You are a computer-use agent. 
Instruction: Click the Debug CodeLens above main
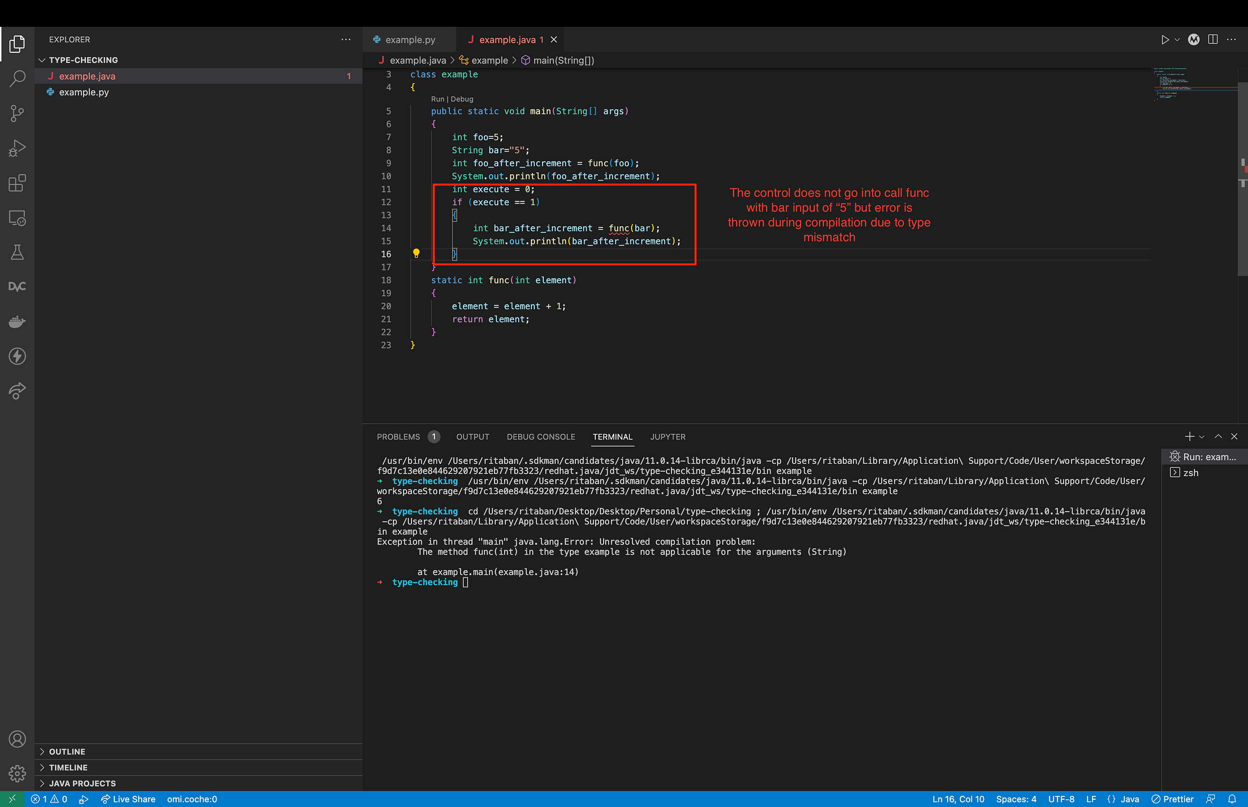[x=462, y=99]
